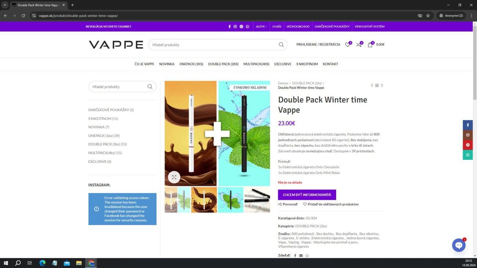Click the Domov breadcrumb link

[283, 83]
